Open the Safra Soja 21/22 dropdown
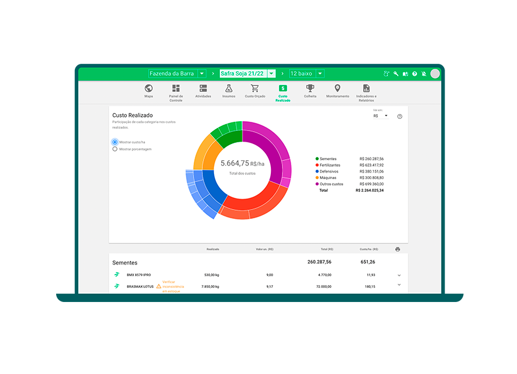The height and width of the screenshot is (374, 517). 271,74
